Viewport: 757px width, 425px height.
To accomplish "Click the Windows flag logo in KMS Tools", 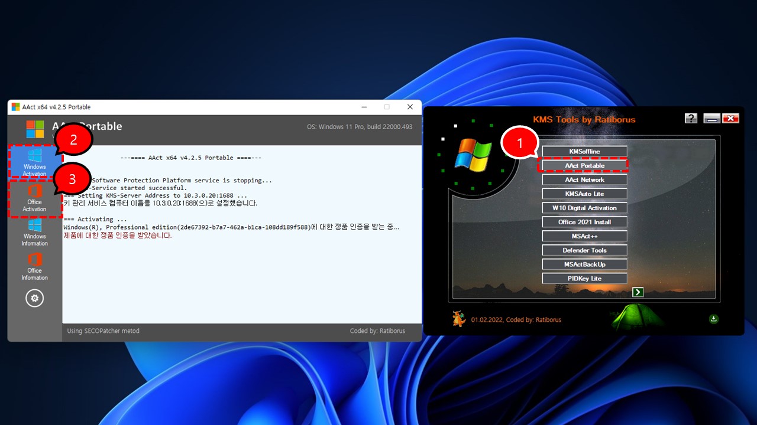I will 473,155.
